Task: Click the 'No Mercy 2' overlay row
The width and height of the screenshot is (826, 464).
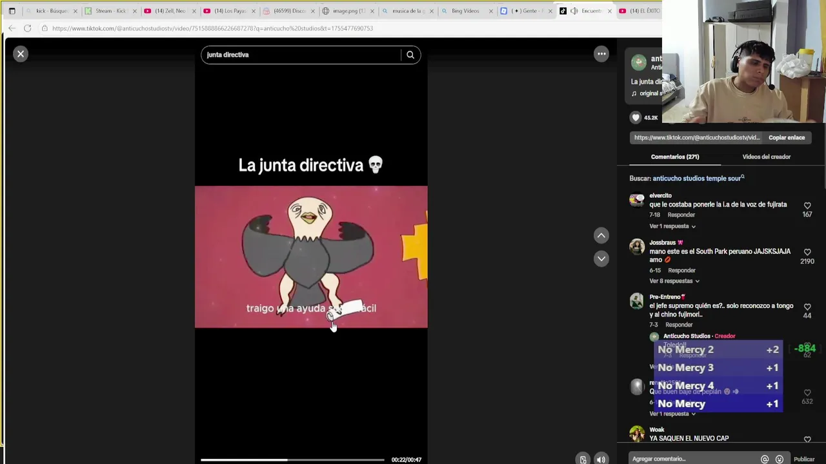Action: click(x=718, y=349)
